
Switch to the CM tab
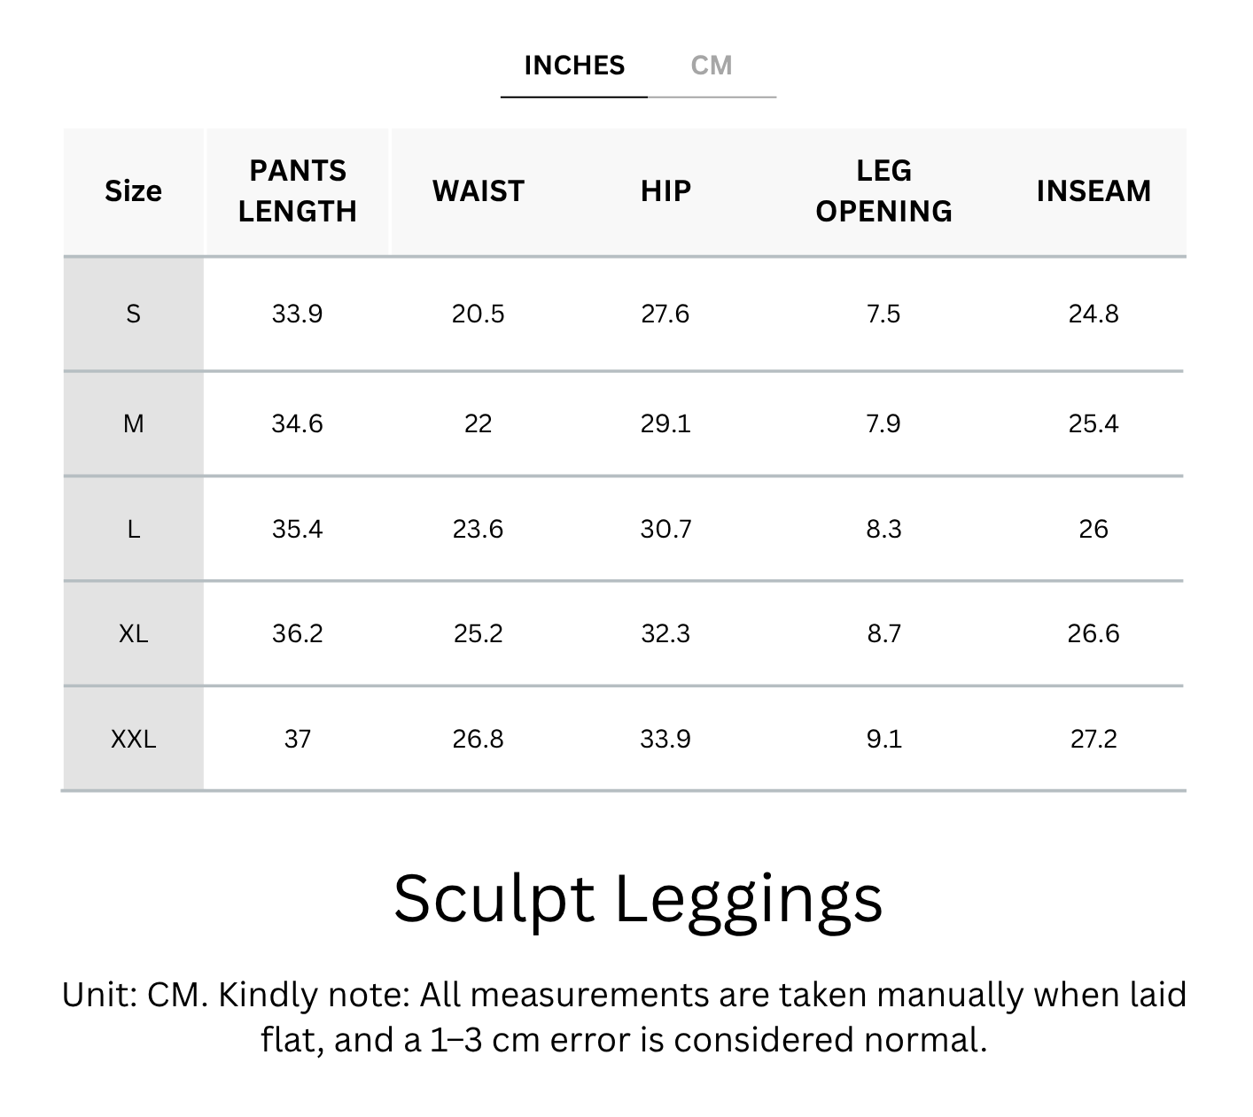click(711, 66)
